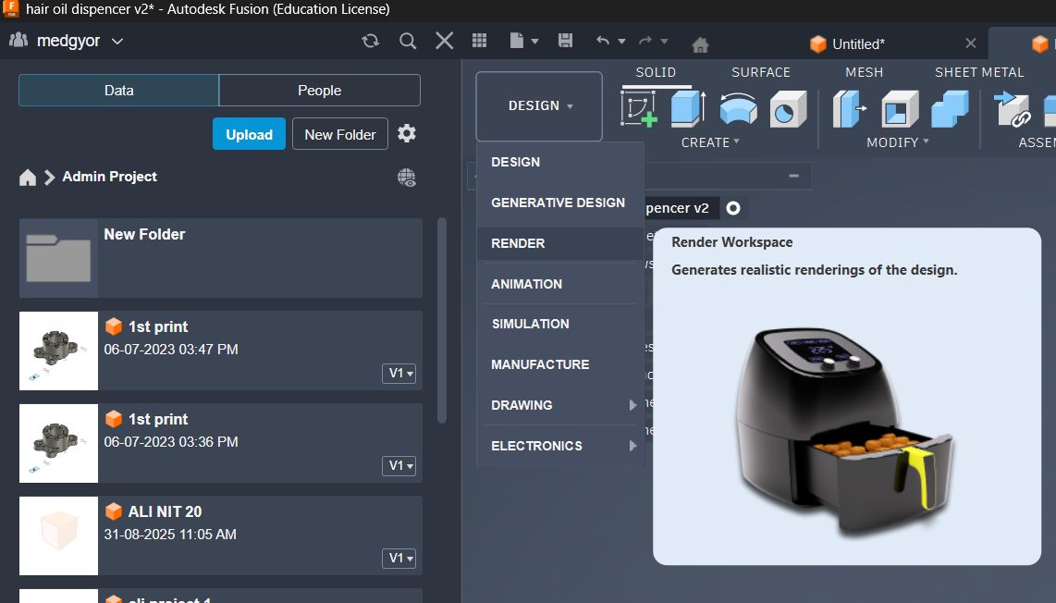Select the Revolve tool
This screenshot has height=603, width=1056.
[x=738, y=109]
